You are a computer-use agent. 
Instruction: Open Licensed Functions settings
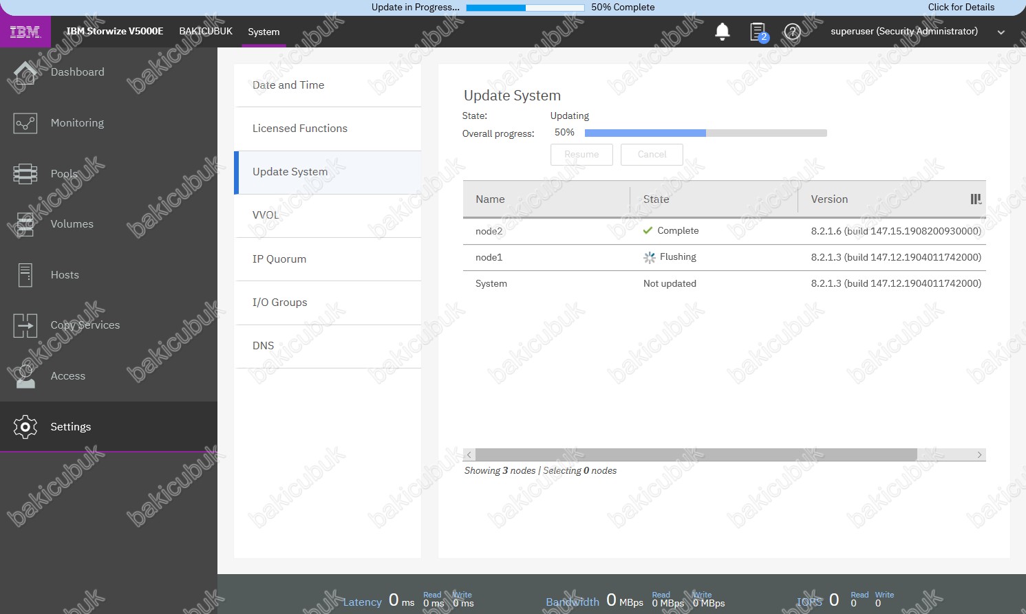tap(328, 129)
